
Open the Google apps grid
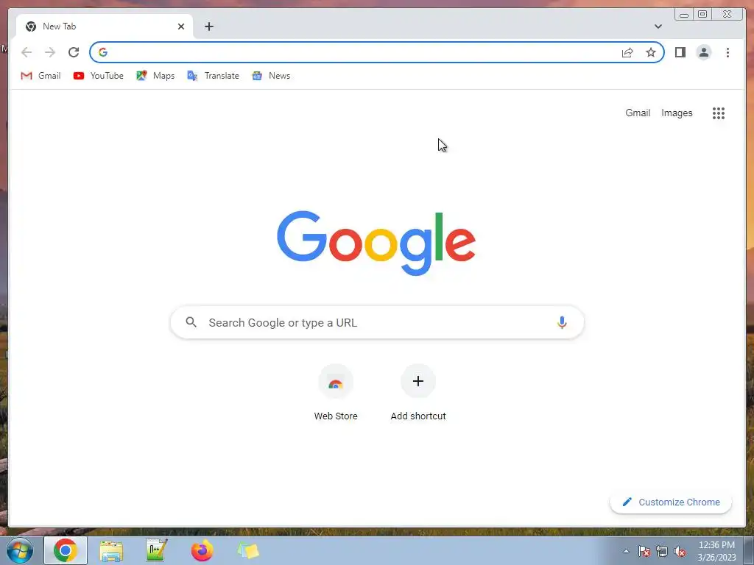(719, 113)
